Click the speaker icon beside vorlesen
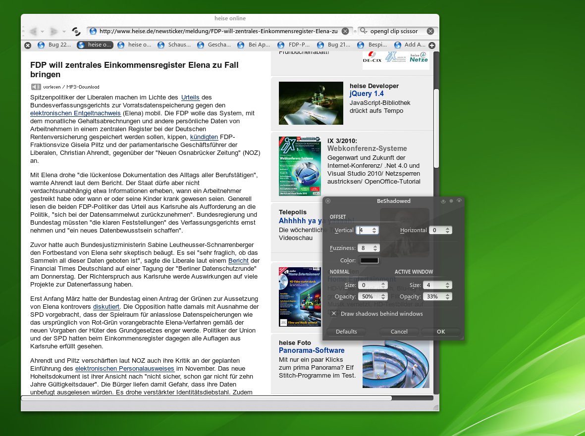The image size is (585, 436). [x=36, y=87]
